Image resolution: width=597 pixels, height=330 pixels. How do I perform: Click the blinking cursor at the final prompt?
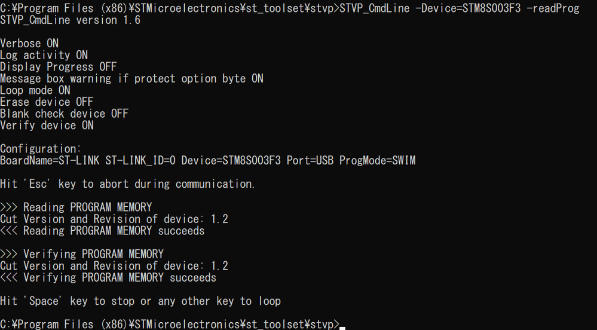[x=342, y=326]
